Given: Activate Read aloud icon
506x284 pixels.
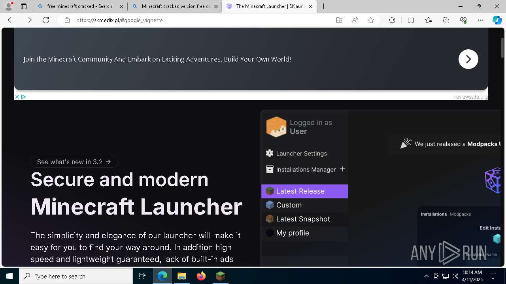Looking at the screenshot, I should (355, 20).
